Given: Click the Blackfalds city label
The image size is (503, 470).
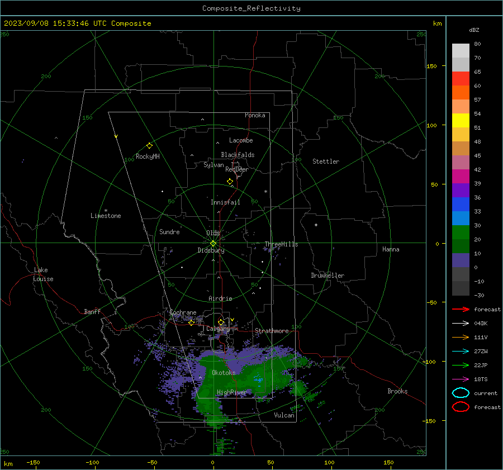Looking at the screenshot, I should 238,155.
